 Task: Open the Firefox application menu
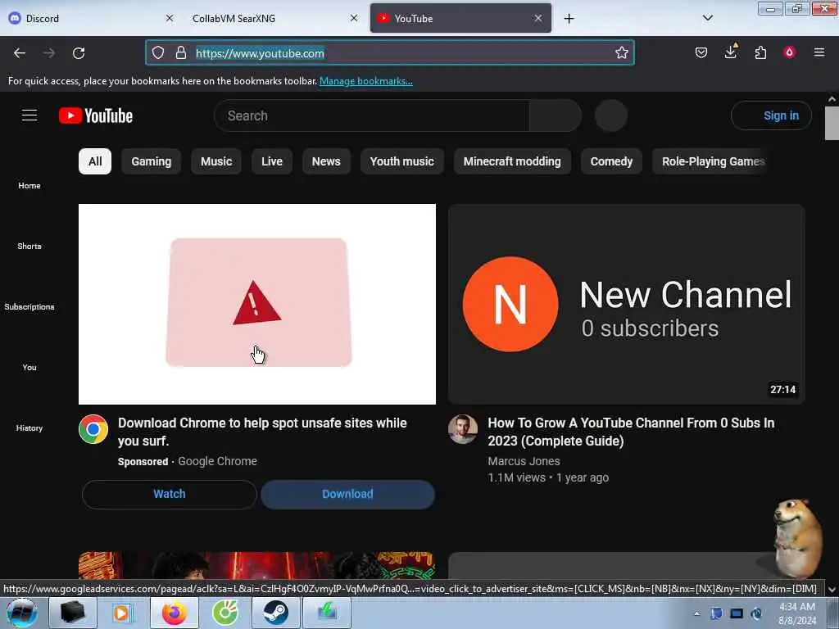[819, 52]
